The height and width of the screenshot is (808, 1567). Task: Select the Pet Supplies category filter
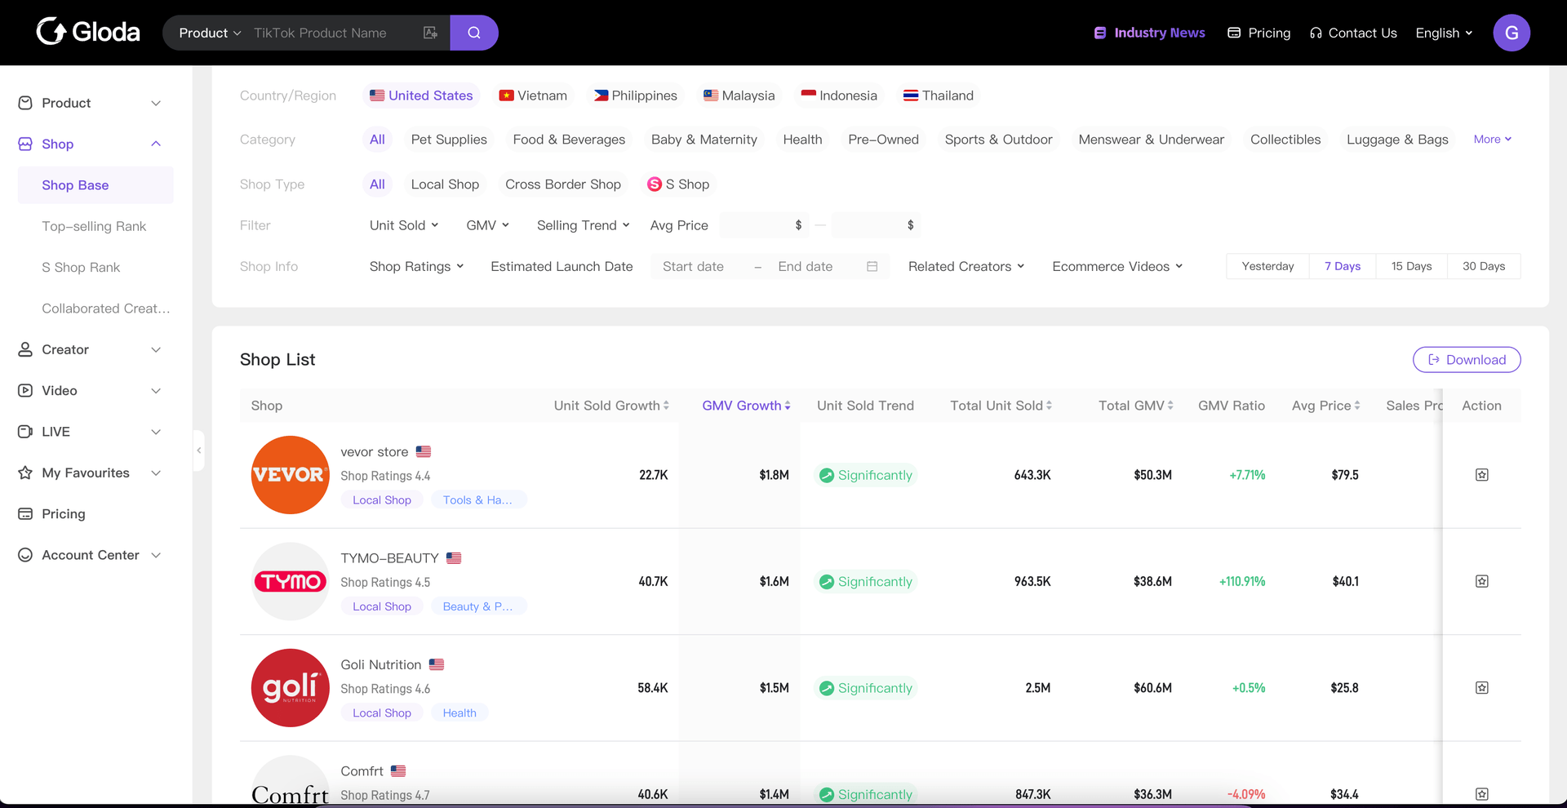tap(448, 140)
